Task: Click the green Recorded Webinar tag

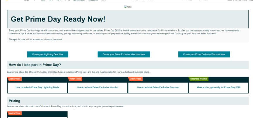Action: 199,79
